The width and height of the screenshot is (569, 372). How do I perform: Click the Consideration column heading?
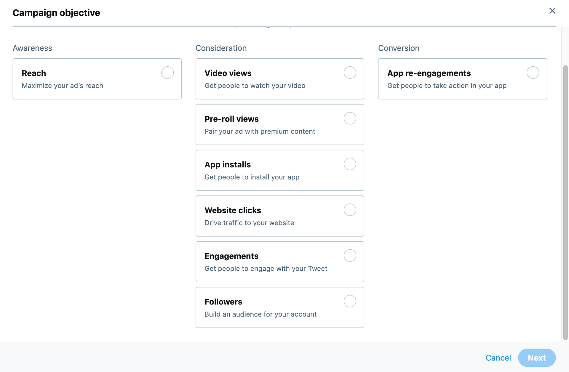click(221, 48)
